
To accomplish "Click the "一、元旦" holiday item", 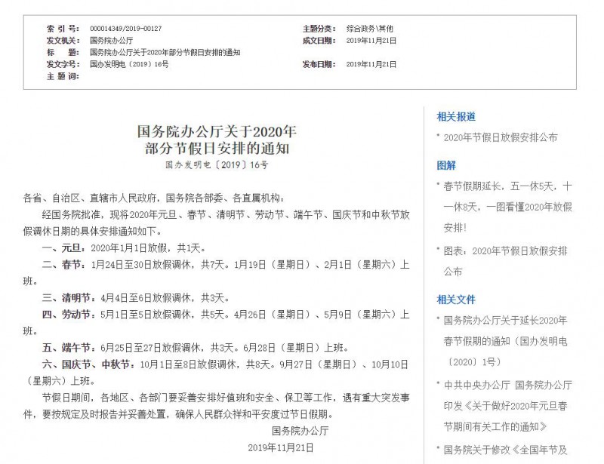I will [x=125, y=248].
